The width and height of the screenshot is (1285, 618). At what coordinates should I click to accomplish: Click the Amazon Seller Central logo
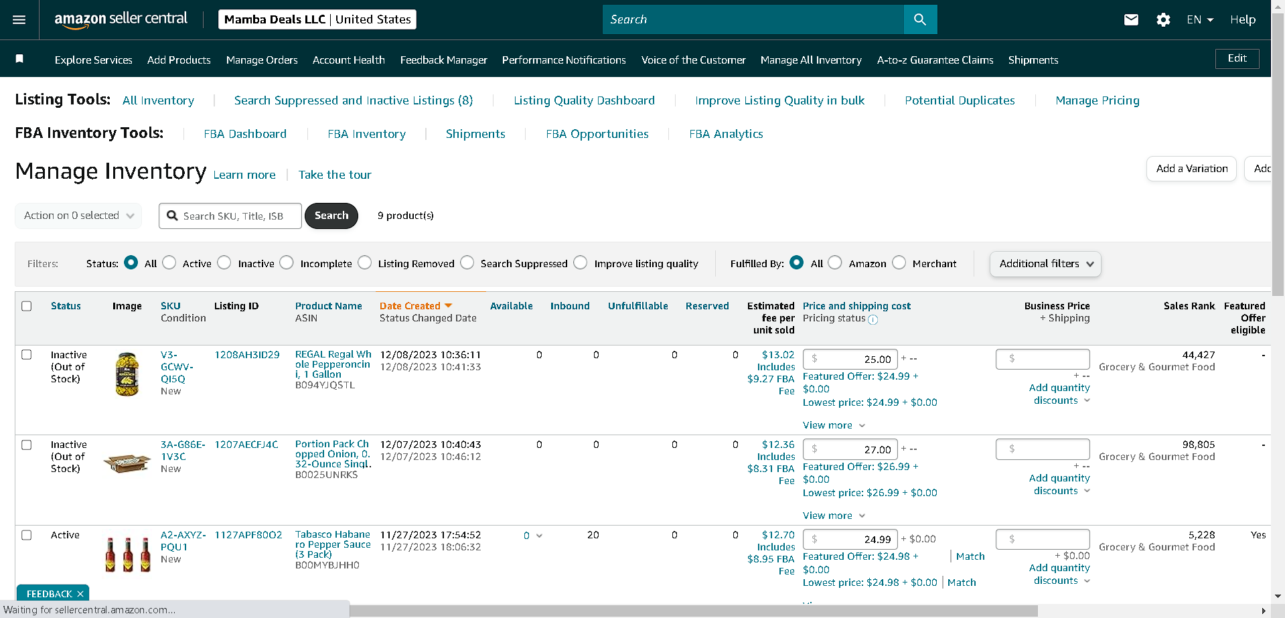pos(121,19)
